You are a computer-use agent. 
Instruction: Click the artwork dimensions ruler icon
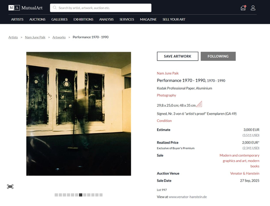tap(199, 104)
